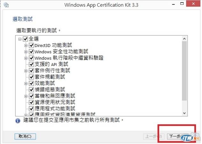This screenshot has width=202, height=144.
Task: Expand Windows 執行階段中繼資料驗證 node
Action: [x=26, y=58]
